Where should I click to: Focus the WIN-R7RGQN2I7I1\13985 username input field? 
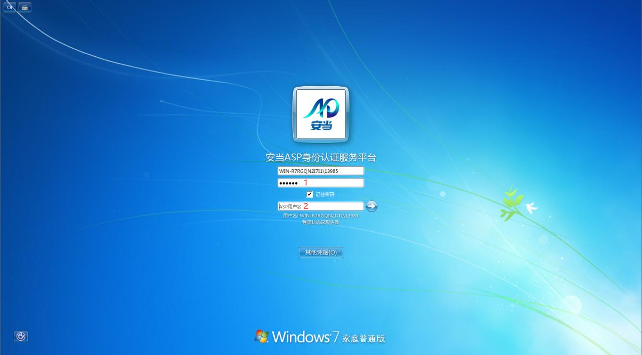(x=320, y=171)
